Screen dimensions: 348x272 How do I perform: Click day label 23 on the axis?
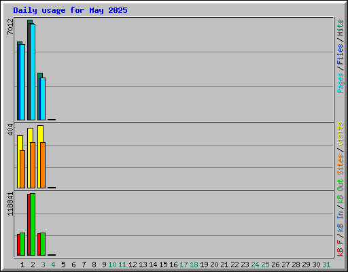[x=245, y=265]
